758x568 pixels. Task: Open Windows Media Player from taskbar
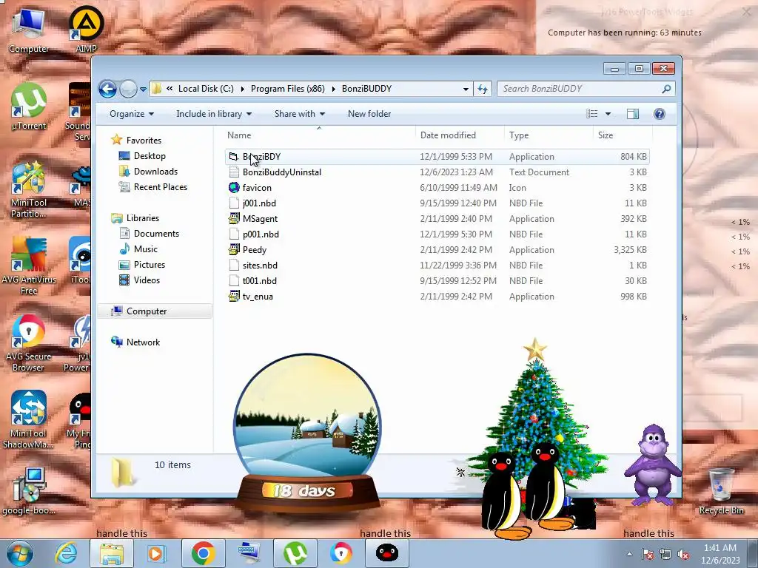point(155,553)
